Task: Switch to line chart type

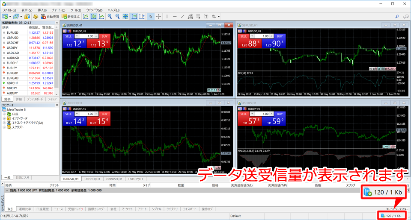Action: (x=101, y=17)
